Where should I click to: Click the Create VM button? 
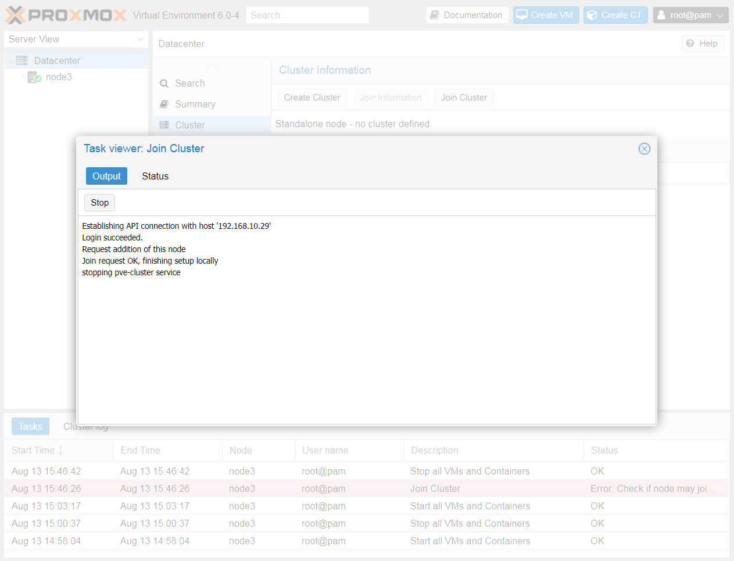tap(546, 15)
